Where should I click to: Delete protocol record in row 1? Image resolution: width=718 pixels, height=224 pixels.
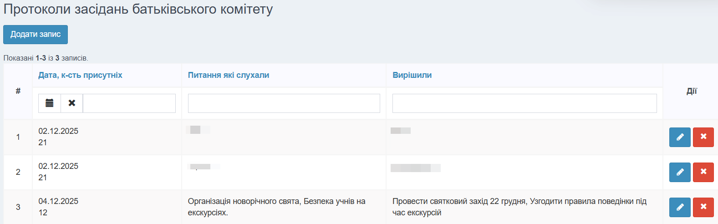[703, 137]
